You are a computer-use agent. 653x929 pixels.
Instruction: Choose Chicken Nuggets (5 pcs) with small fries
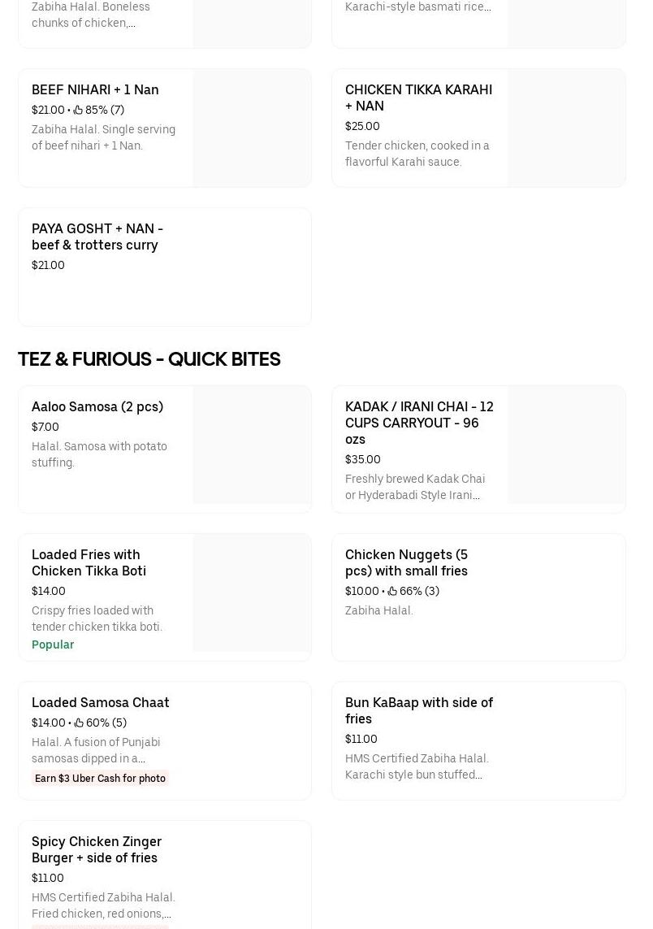(406, 562)
